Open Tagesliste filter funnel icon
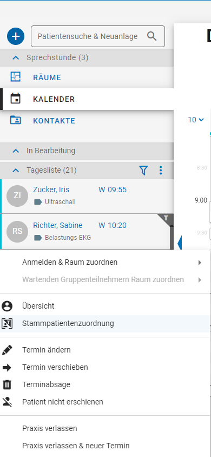The height and width of the screenshot is (457, 211). (x=143, y=170)
